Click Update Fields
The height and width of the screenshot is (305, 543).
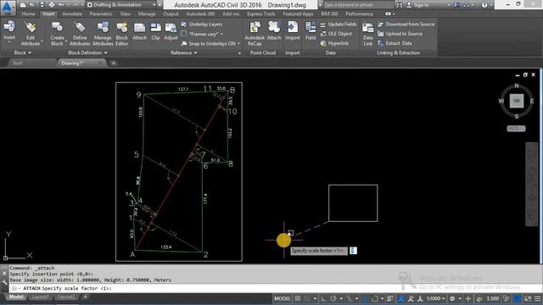339,25
